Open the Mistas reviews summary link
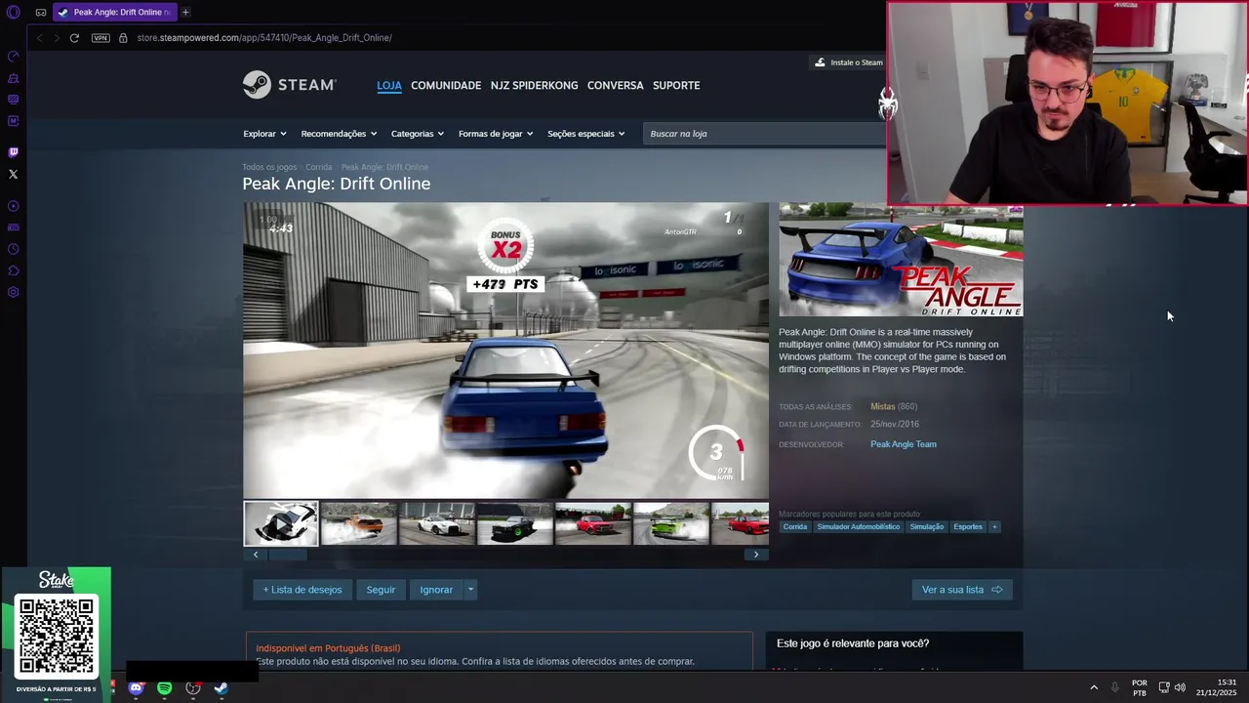The image size is (1249, 703). [882, 407]
